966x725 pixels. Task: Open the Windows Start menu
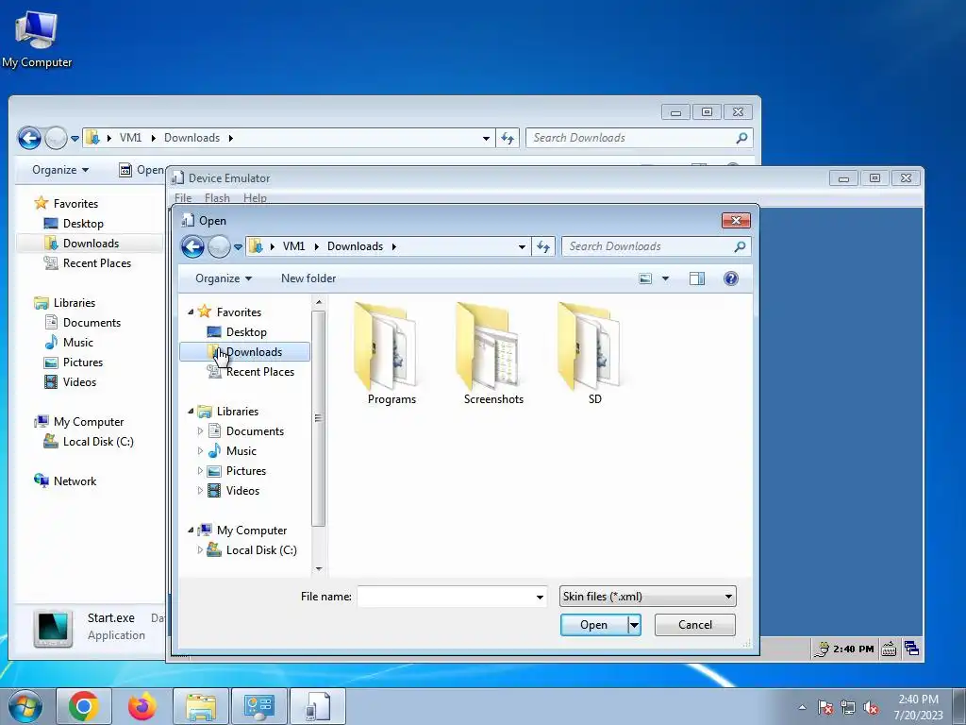tap(25, 706)
